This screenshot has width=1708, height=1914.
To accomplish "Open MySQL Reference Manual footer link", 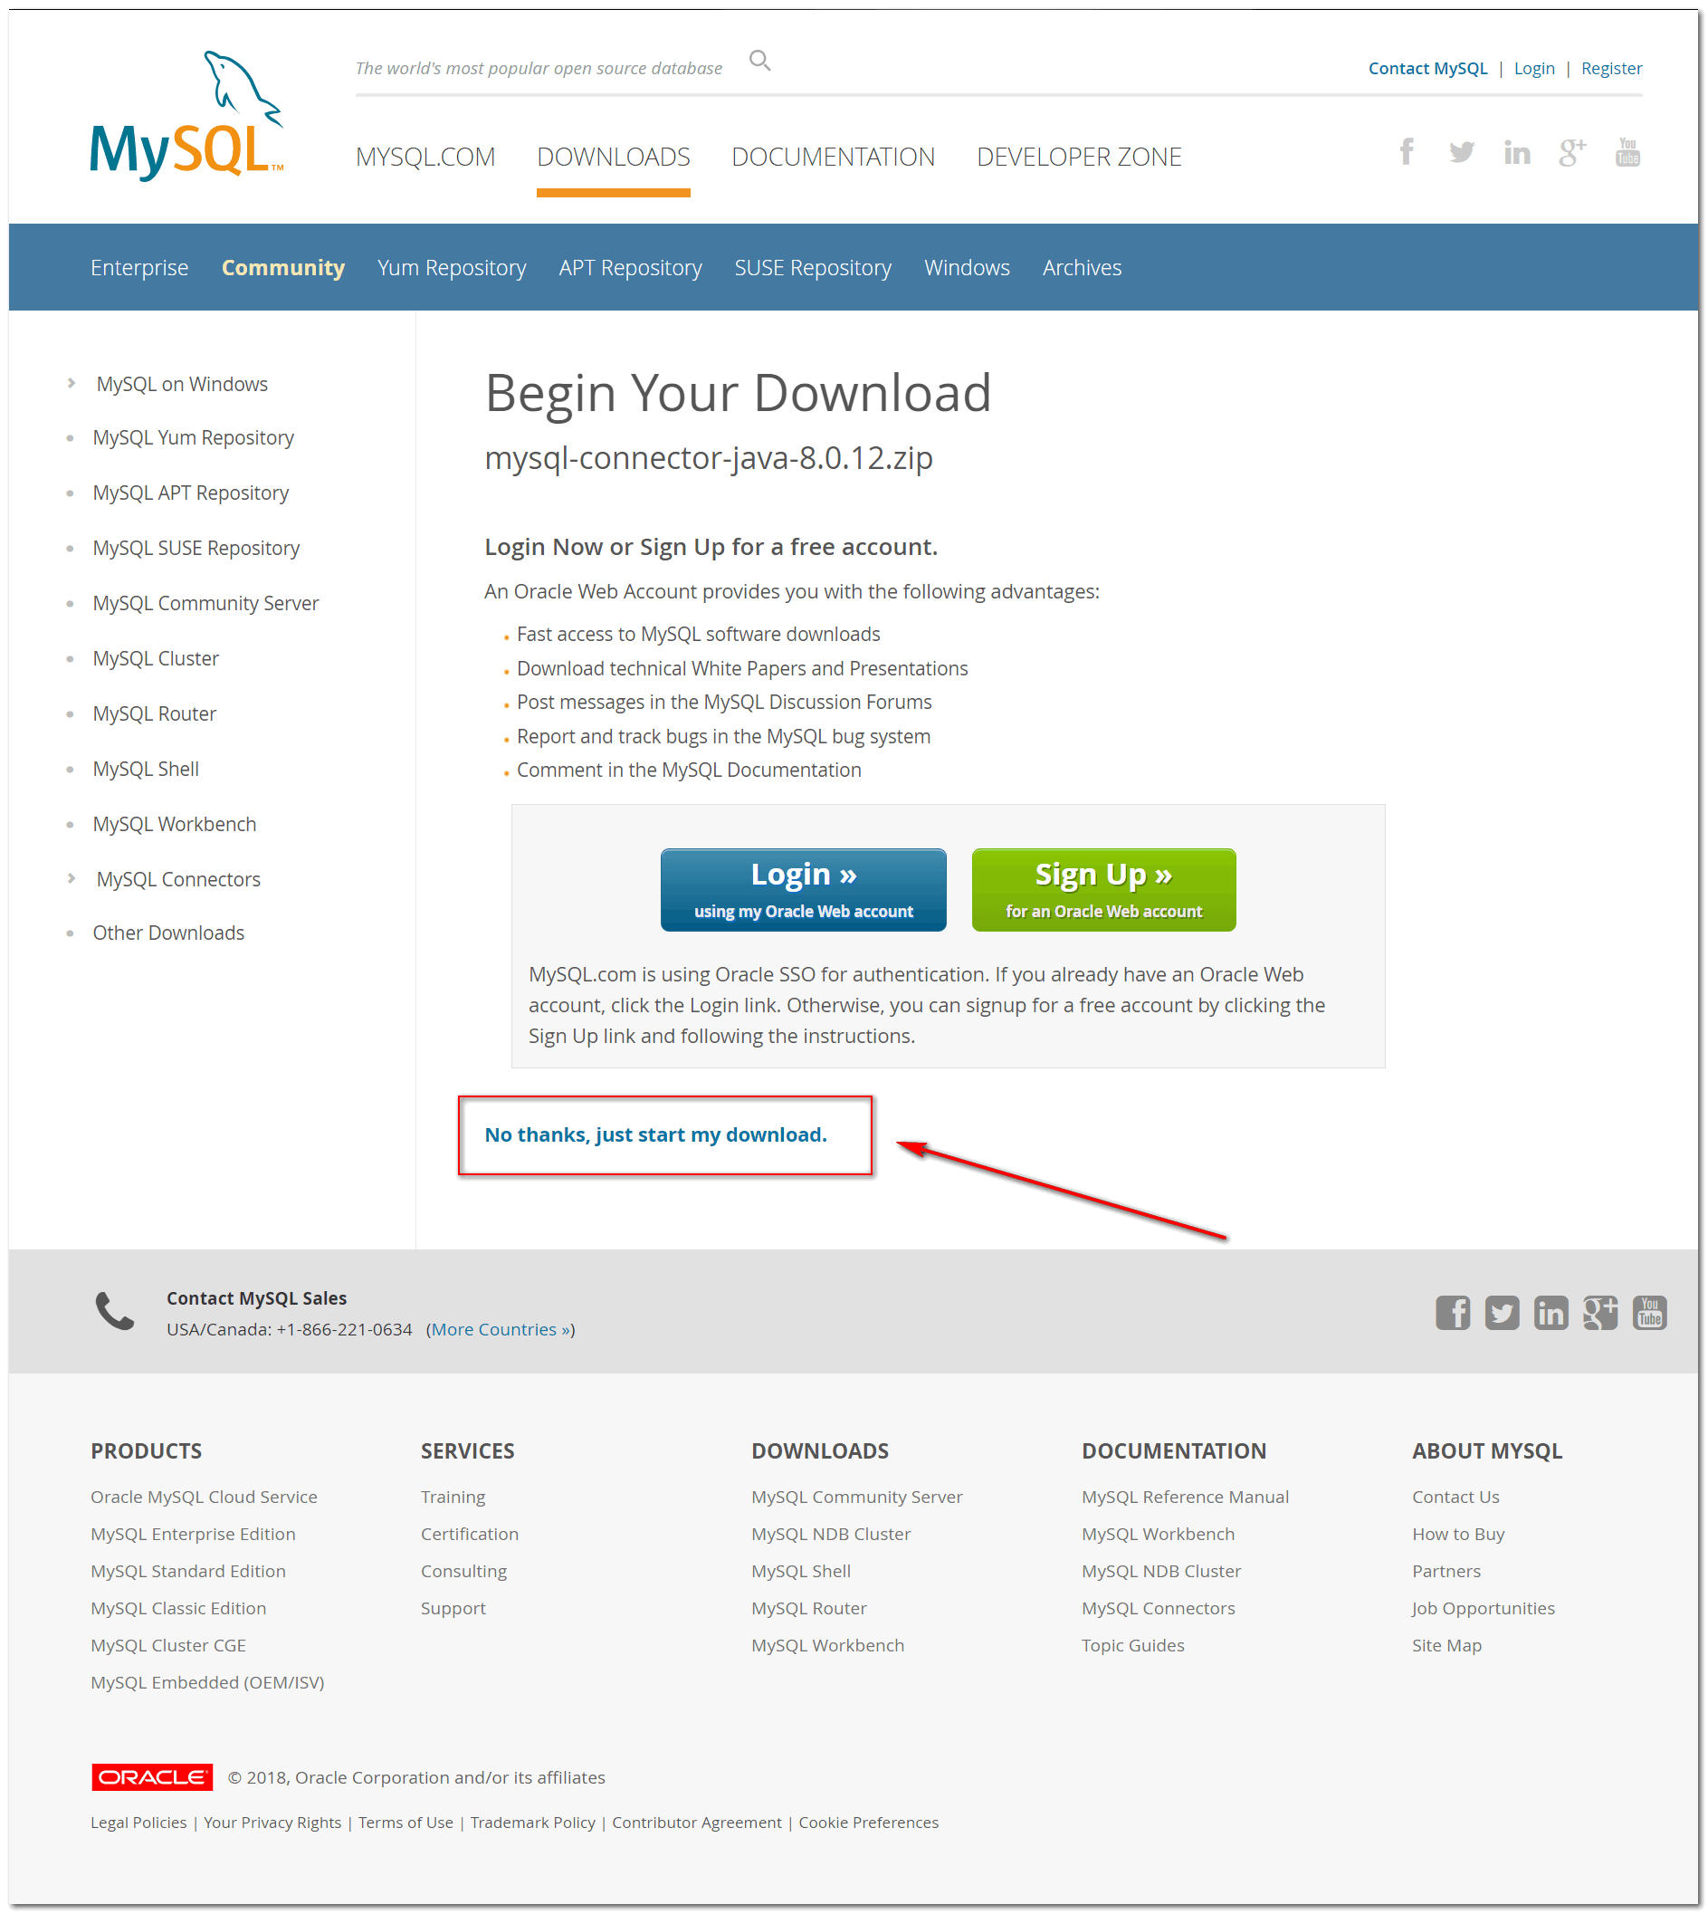I will 1185,1498.
